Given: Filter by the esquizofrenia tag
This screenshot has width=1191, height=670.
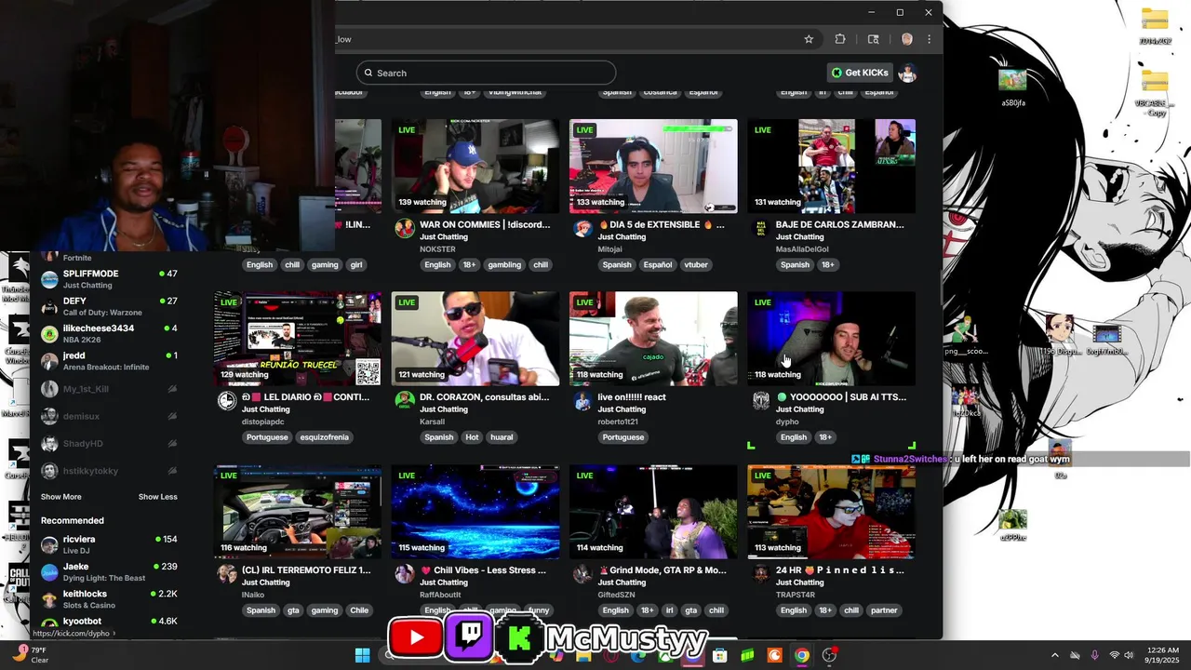Looking at the screenshot, I should coord(324,437).
